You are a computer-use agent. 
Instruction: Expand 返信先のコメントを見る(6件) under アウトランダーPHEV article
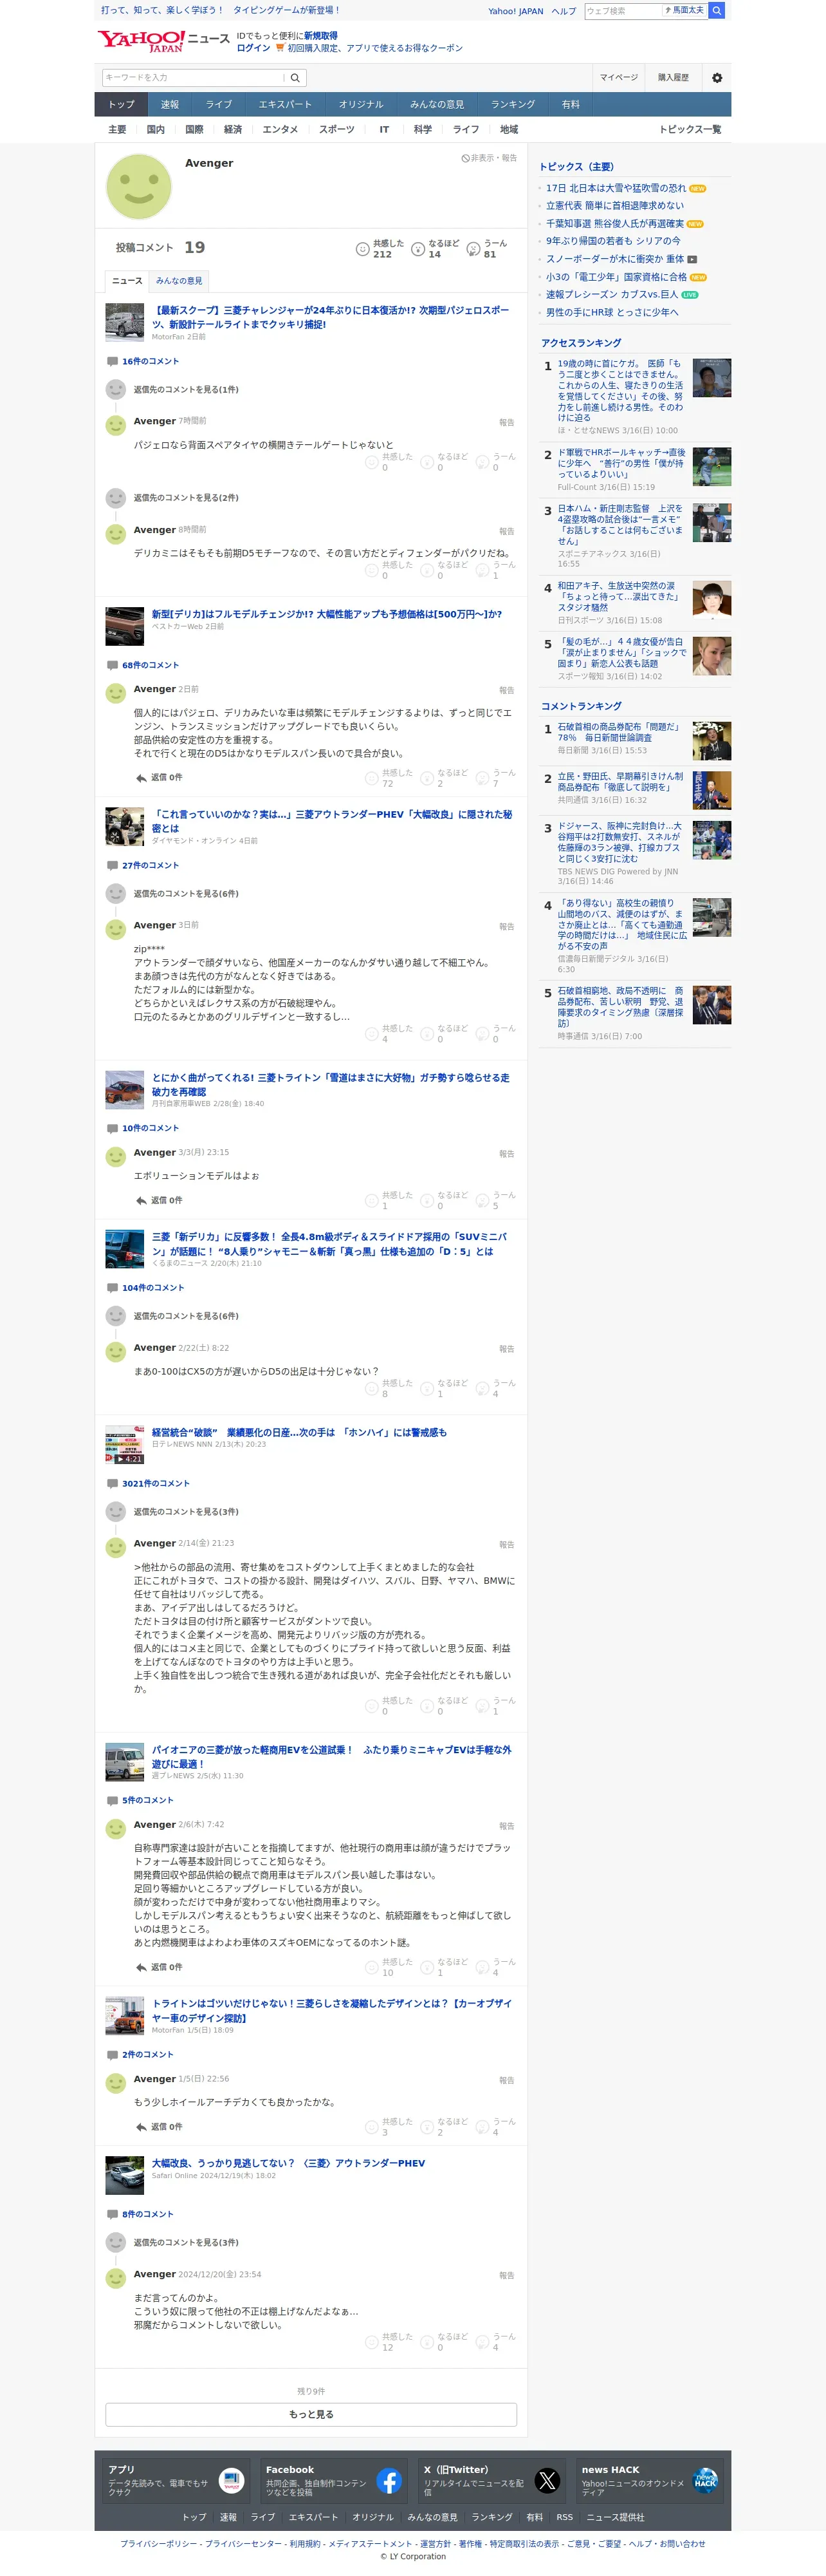tap(186, 894)
